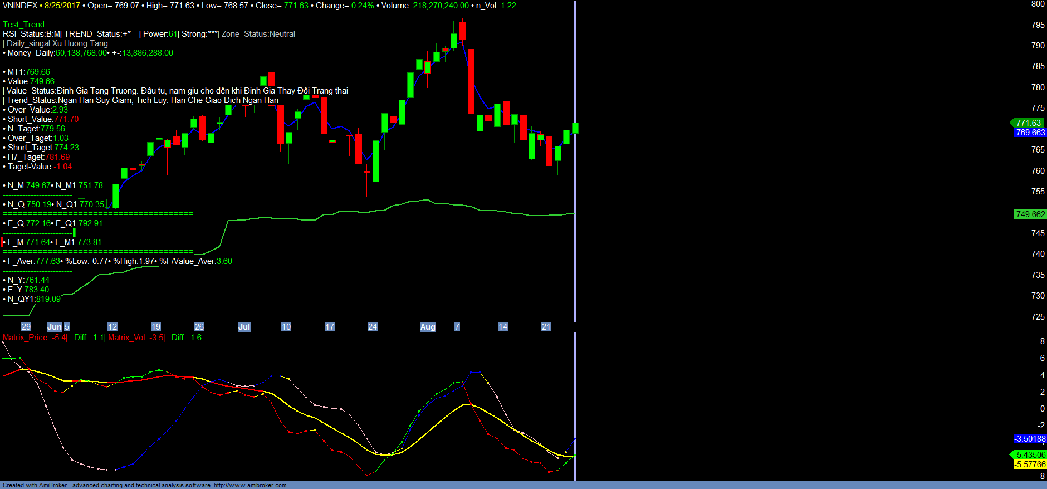Click the blue 769.663 value tag

(1030, 133)
